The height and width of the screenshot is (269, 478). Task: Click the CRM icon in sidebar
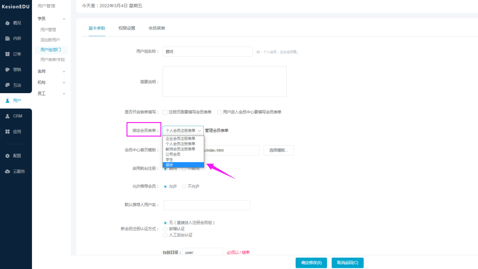[x=7, y=116]
